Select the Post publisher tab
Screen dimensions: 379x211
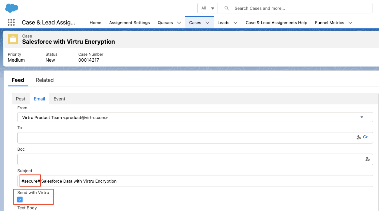pyautogui.click(x=21, y=99)
